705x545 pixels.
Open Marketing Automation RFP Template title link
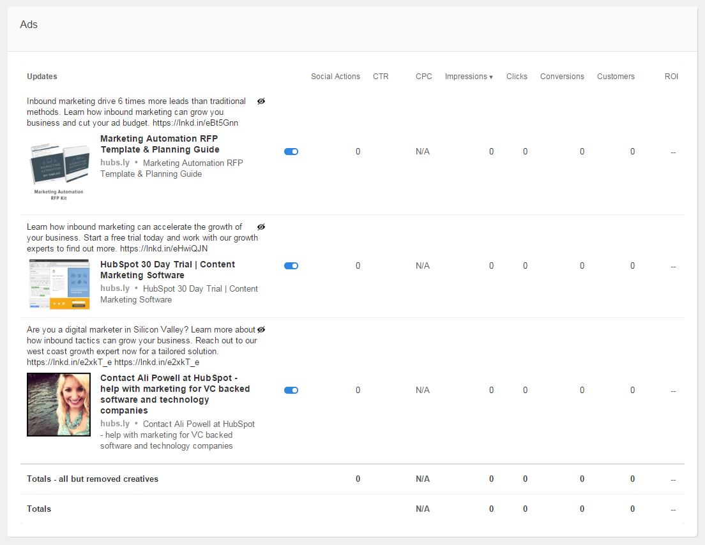160,144
